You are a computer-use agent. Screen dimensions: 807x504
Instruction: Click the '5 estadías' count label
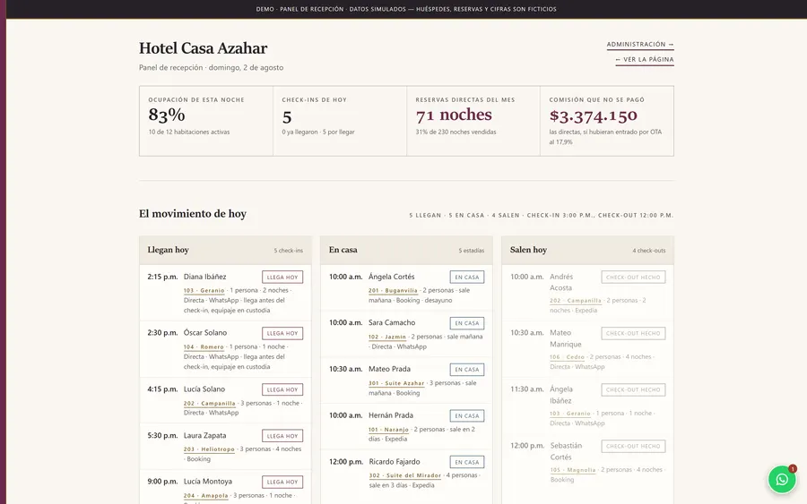(472, 251)
